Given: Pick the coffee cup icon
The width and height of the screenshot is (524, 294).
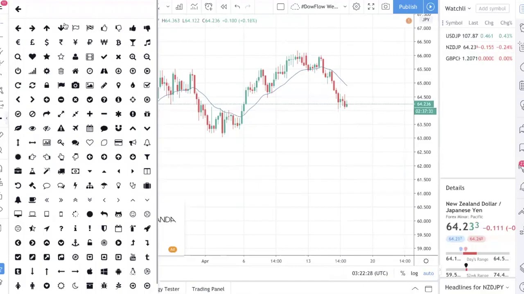Looking at the screenshot, I should coord(32,200).
